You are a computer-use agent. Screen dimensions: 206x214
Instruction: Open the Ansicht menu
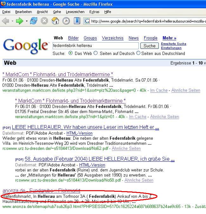click(x=42, y=12)
